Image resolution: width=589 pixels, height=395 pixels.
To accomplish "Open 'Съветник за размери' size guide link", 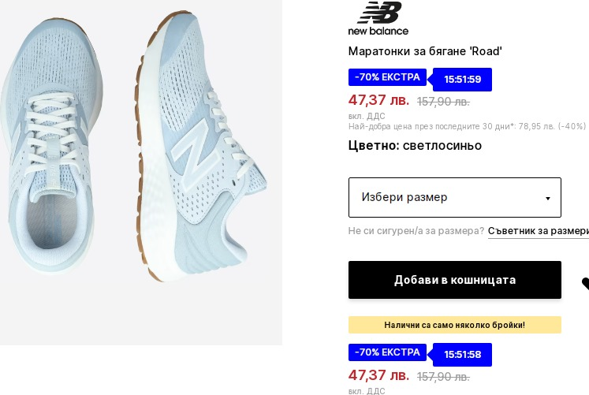I will click(x=539, y=231).
